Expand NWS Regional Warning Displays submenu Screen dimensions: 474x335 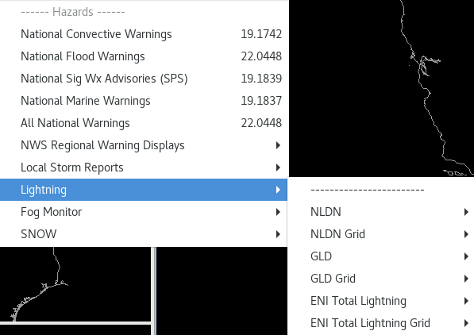coord(144,145)
